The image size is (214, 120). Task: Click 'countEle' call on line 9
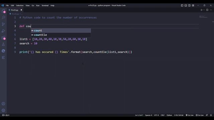pos(100,52)
